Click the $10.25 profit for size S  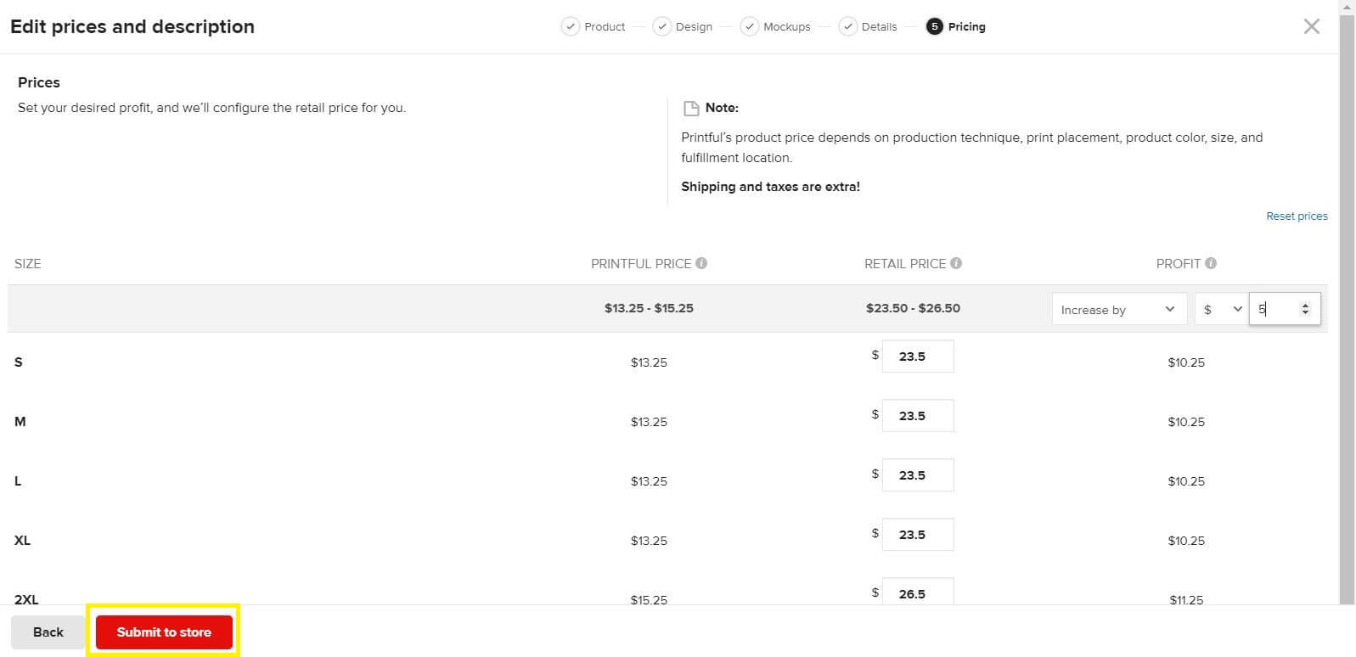[1186, 362]
